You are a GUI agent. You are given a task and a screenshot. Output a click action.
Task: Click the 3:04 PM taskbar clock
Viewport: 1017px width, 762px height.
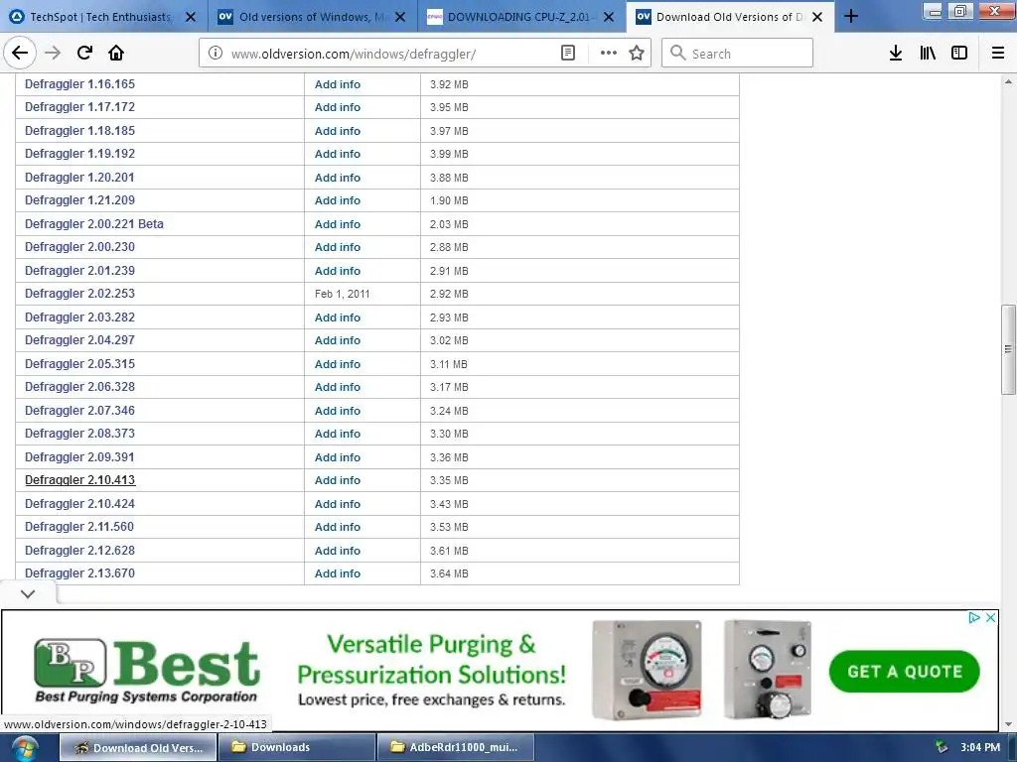click(980, 748)
